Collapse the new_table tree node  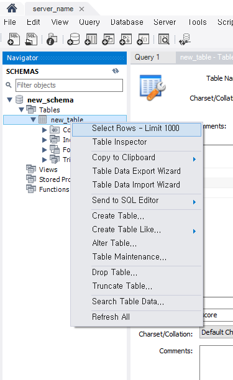33,119
